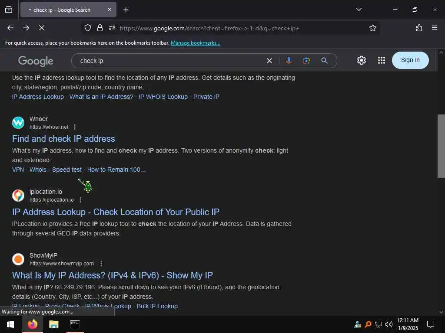
Task: Open Windows notification center
Action: [431, 324]
